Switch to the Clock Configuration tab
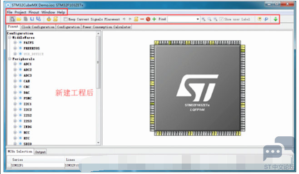 [x=38, y=27]
